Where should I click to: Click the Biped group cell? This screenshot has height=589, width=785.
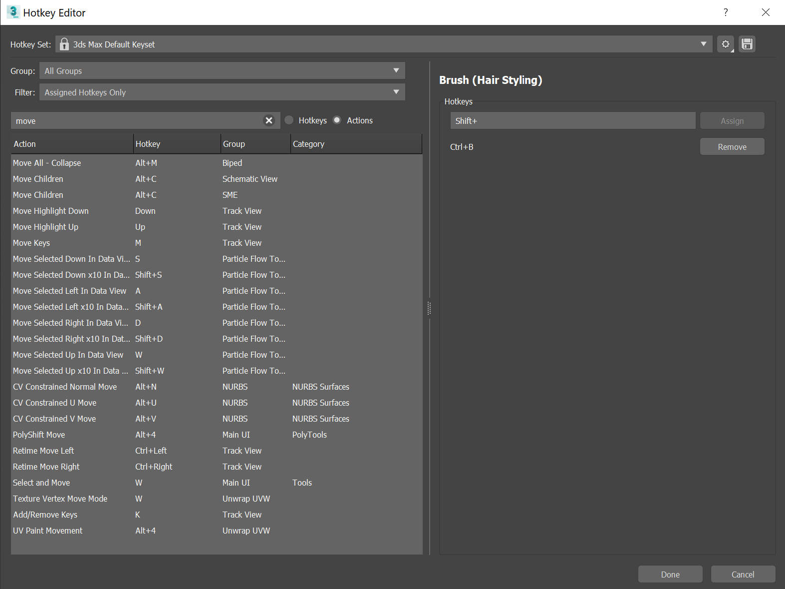(232, 163)
